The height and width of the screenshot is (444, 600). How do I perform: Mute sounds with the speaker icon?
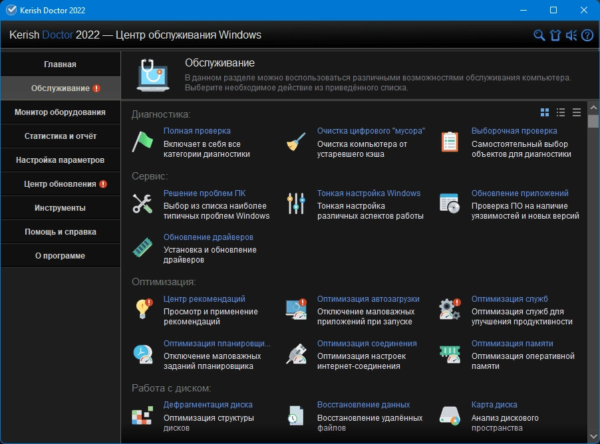tap(571, 35)
